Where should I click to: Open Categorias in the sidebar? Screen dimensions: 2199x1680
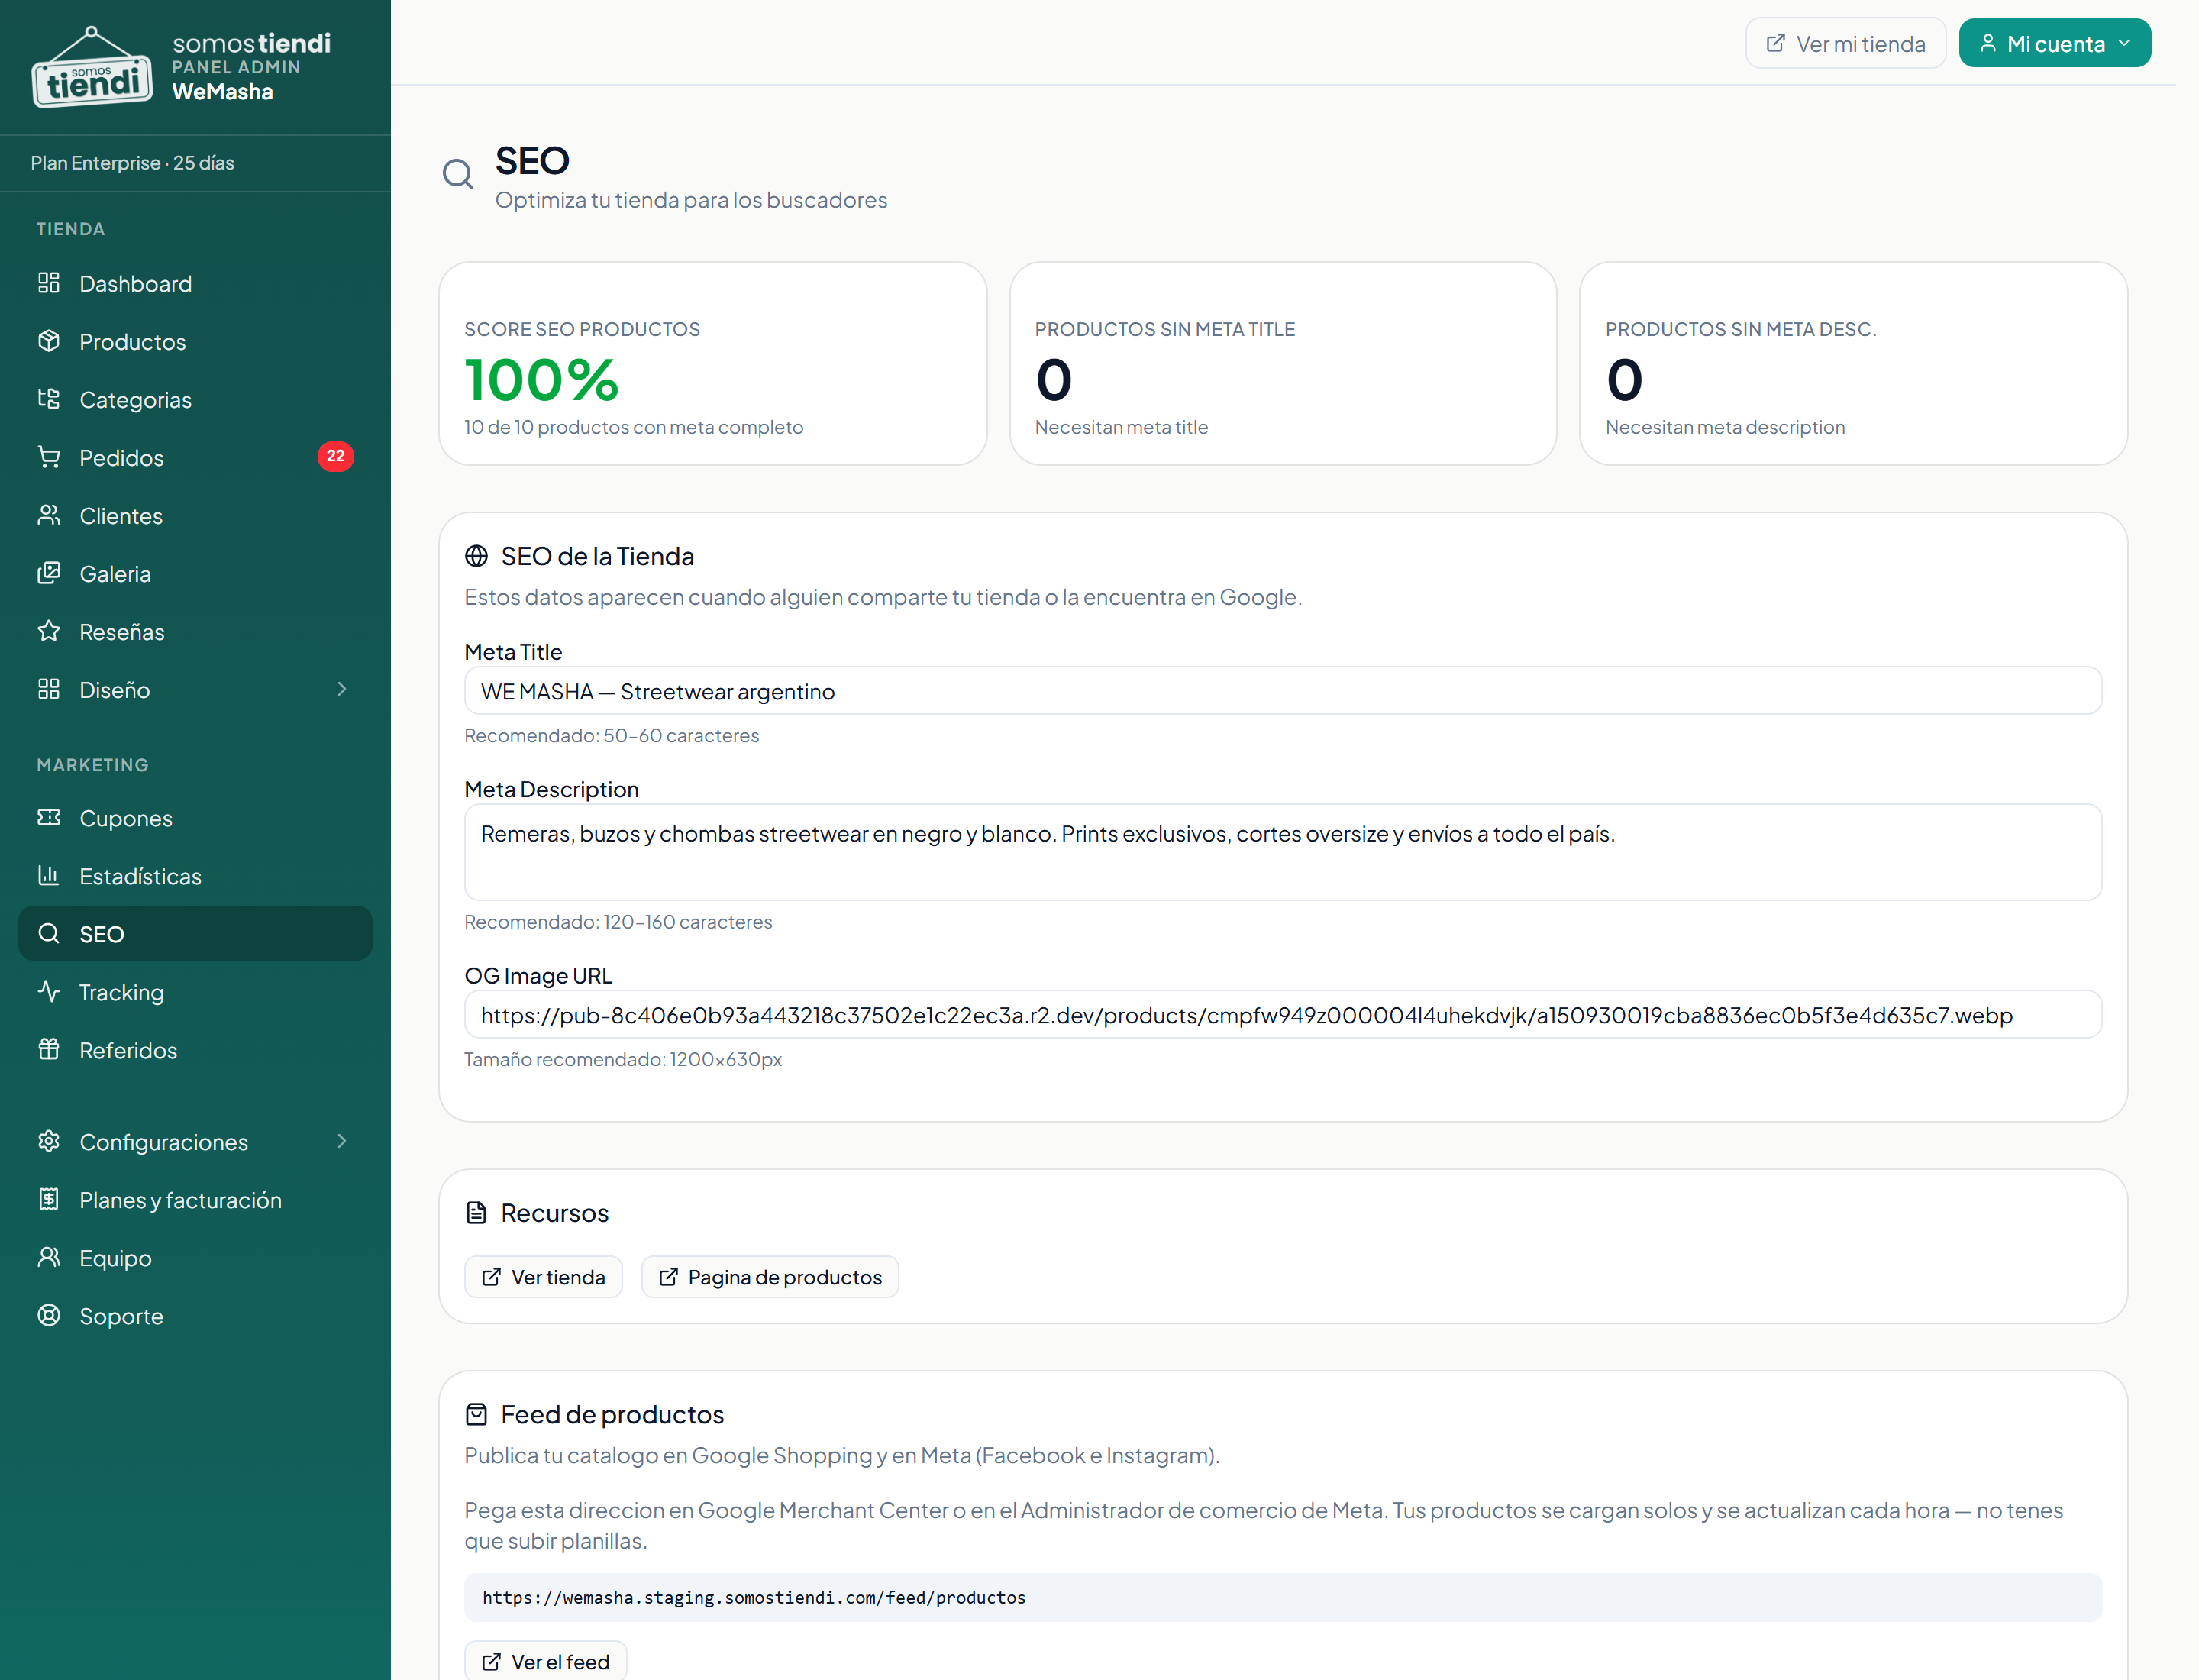(x=195, y=399)
